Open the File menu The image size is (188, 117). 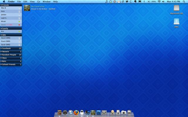point(19,2)
